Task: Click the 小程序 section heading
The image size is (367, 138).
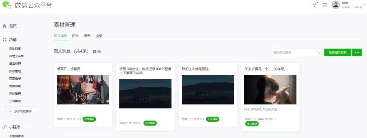Action: pos(15,127)
